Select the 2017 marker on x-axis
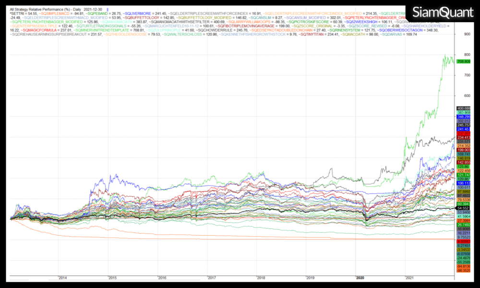 click(x=212, y=278)
